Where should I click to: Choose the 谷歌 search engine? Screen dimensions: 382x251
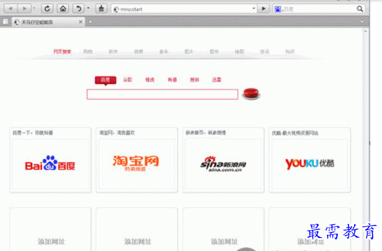[128, 80]
